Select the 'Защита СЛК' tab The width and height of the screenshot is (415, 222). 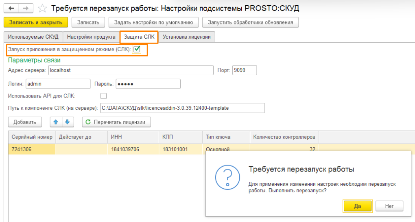click(139, 37)
